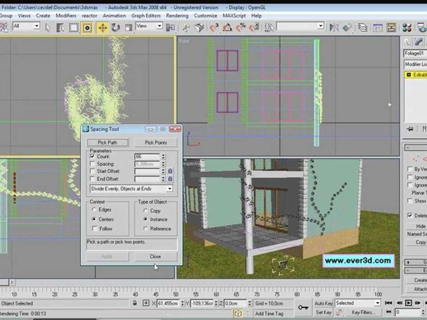Select Instance as type of object
This screenshot has width=427, height=320.
point(146,219)
